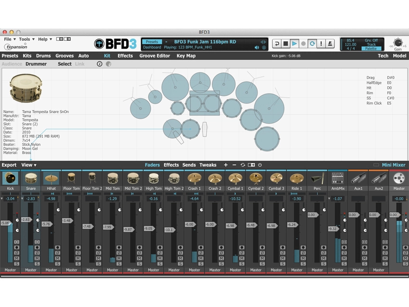Click the Presets button in the display
The image size is (409, 307).
click(x=152, y=42)
